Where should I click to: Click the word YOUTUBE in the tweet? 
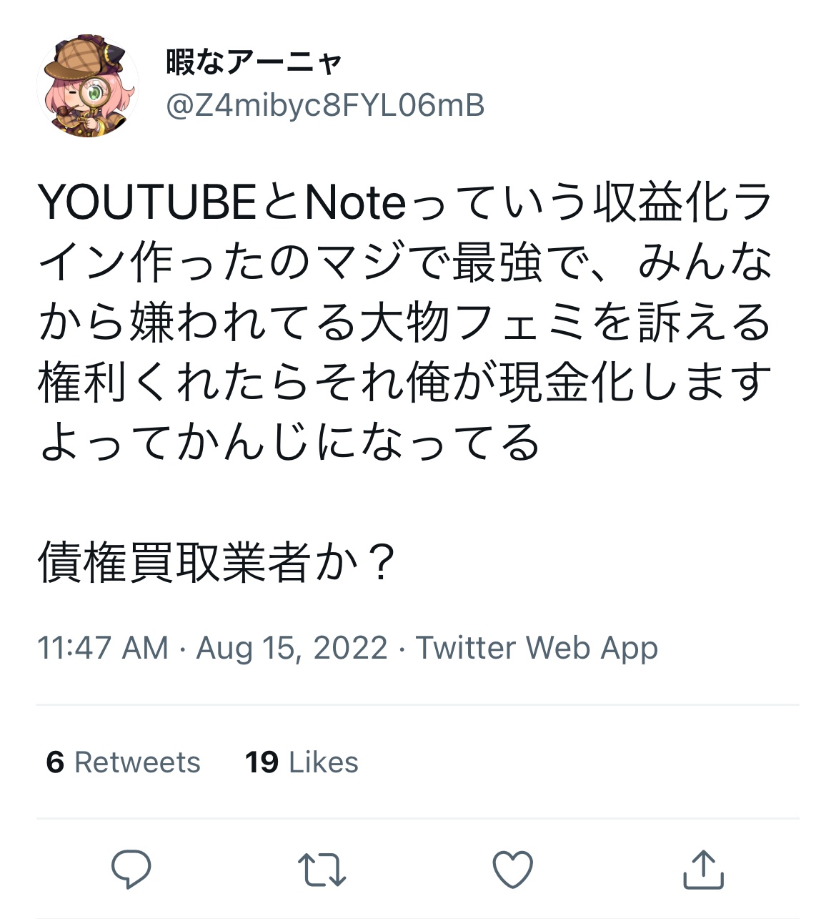tap(147, 203)
